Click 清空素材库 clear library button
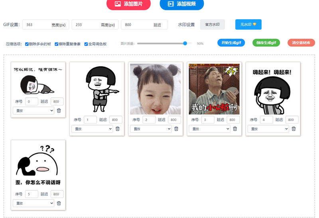 pos(301,43)
